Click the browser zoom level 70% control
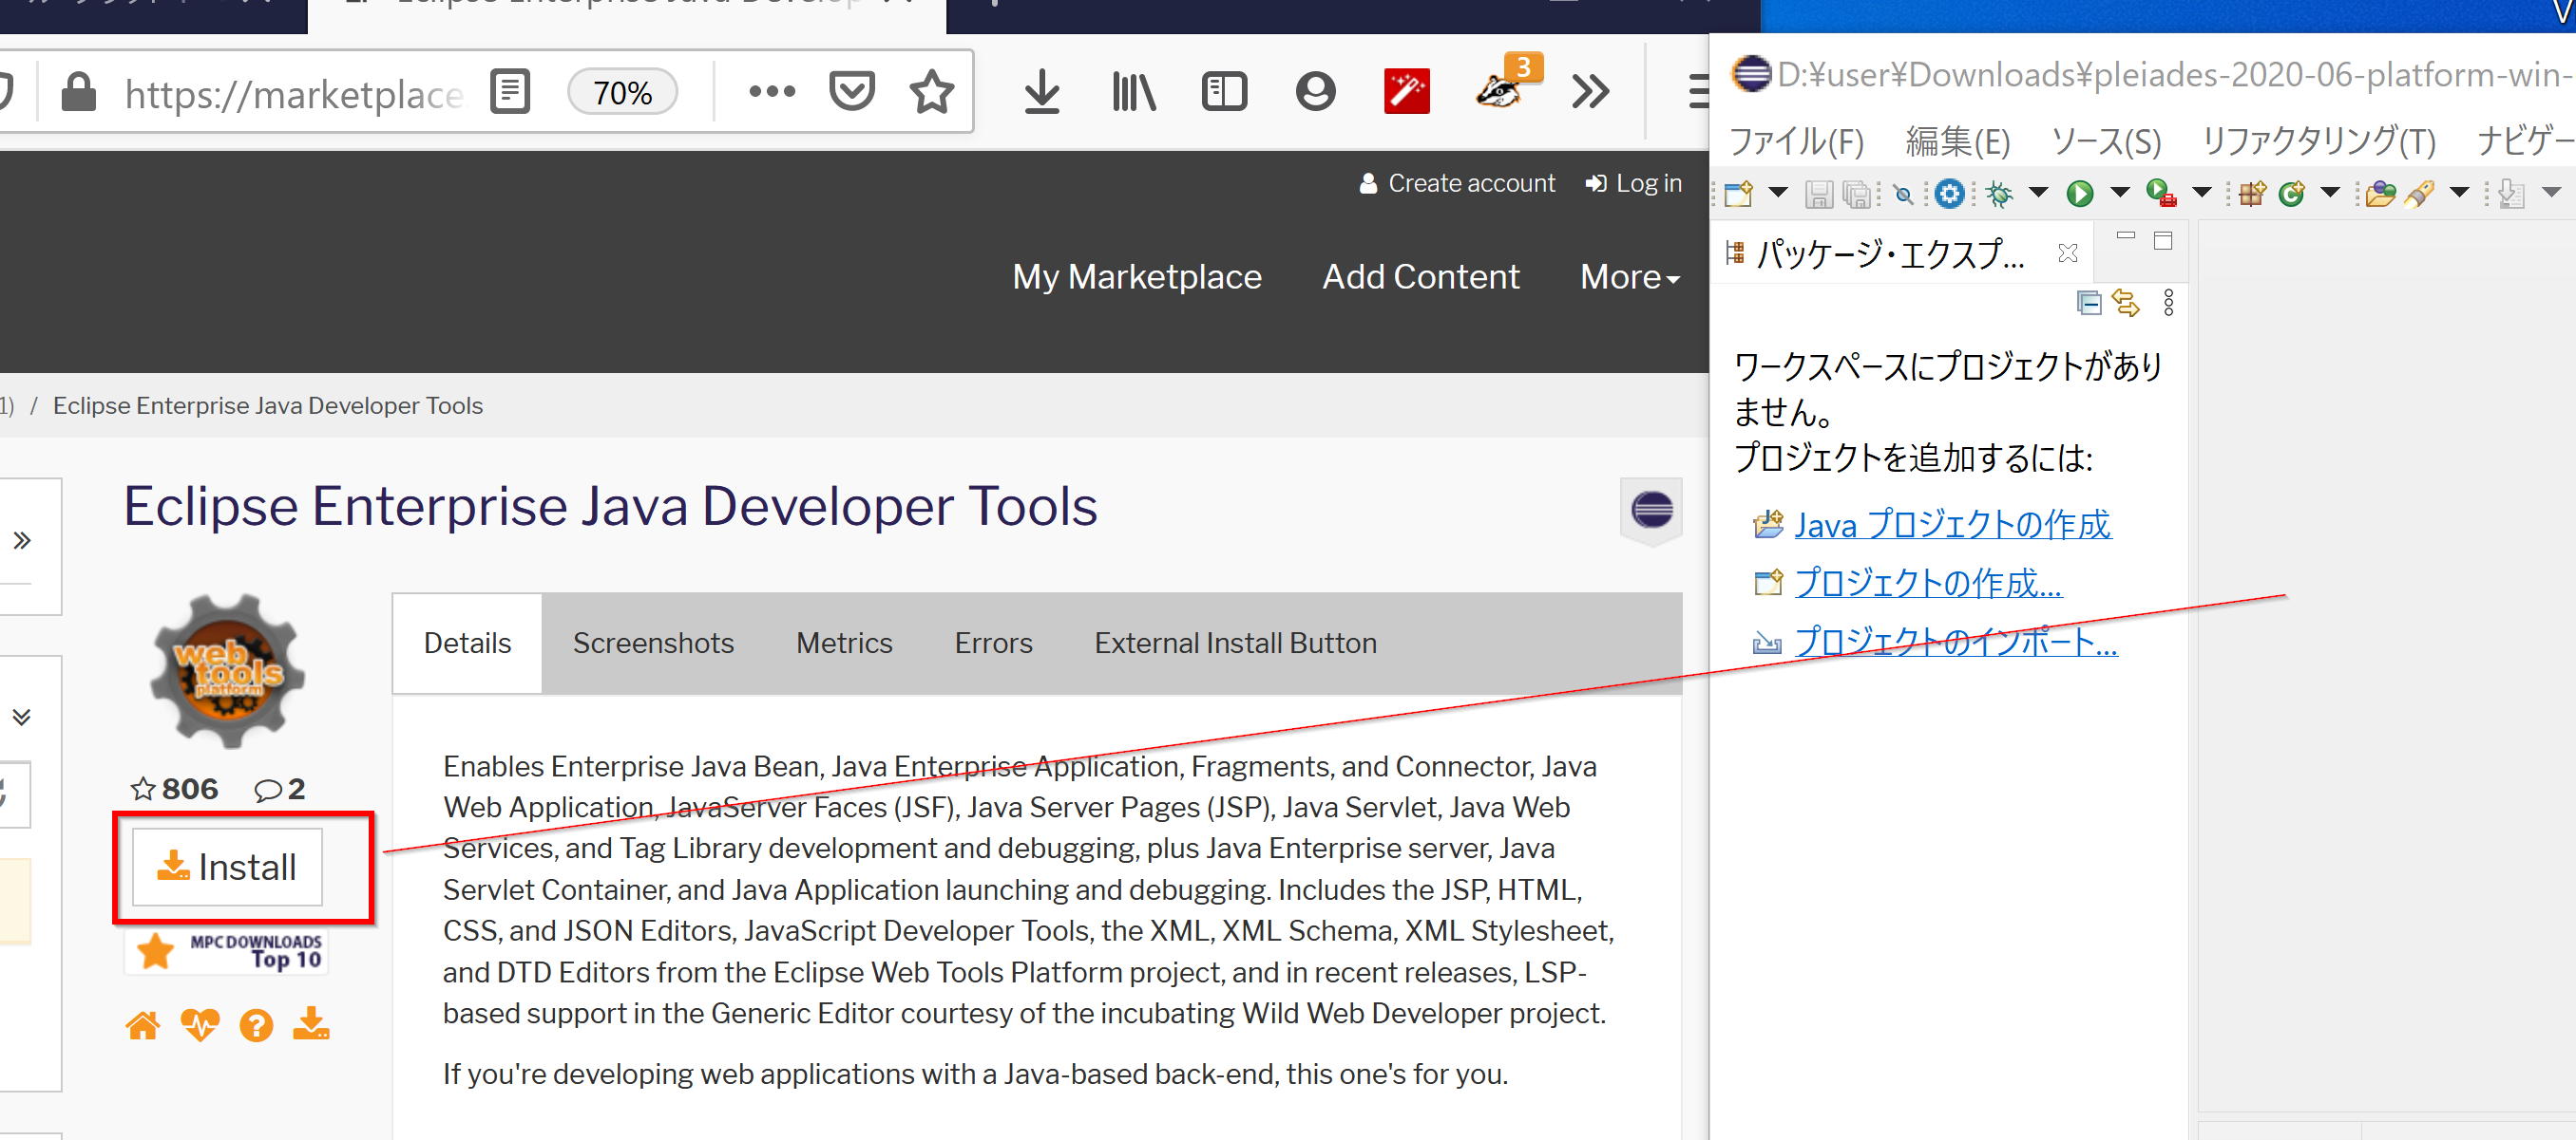Image resolution: width=2576 pixels, height=1140 pixels. [624, 90]
